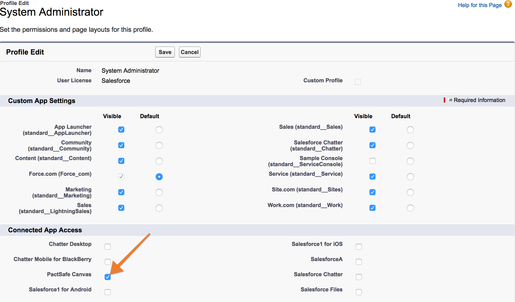Save the profile edits
Viewport: 515px width, 302px height.
[x=165, y=52]
